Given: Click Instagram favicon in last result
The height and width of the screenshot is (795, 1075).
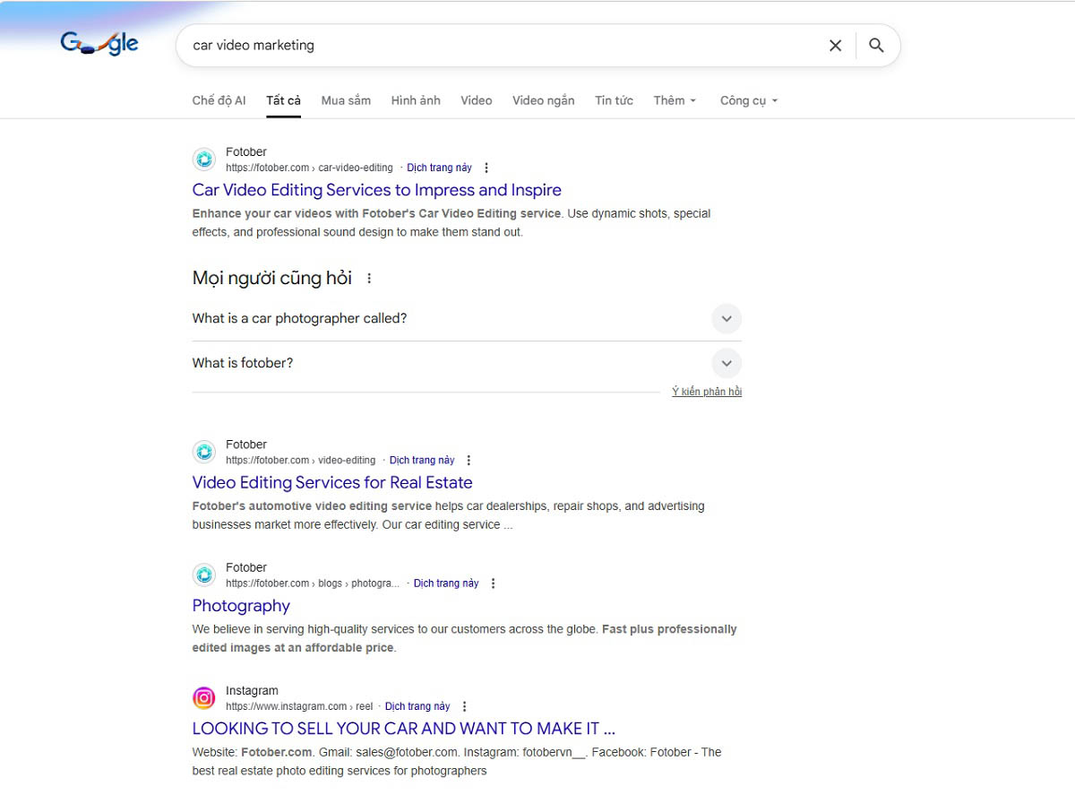Looking at the screenshot, I should (204, 698).
